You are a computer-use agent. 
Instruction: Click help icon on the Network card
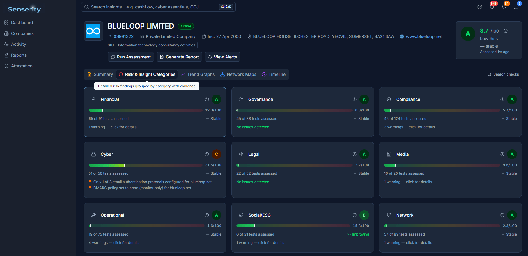pyautogui.click(x=502, y=215)
